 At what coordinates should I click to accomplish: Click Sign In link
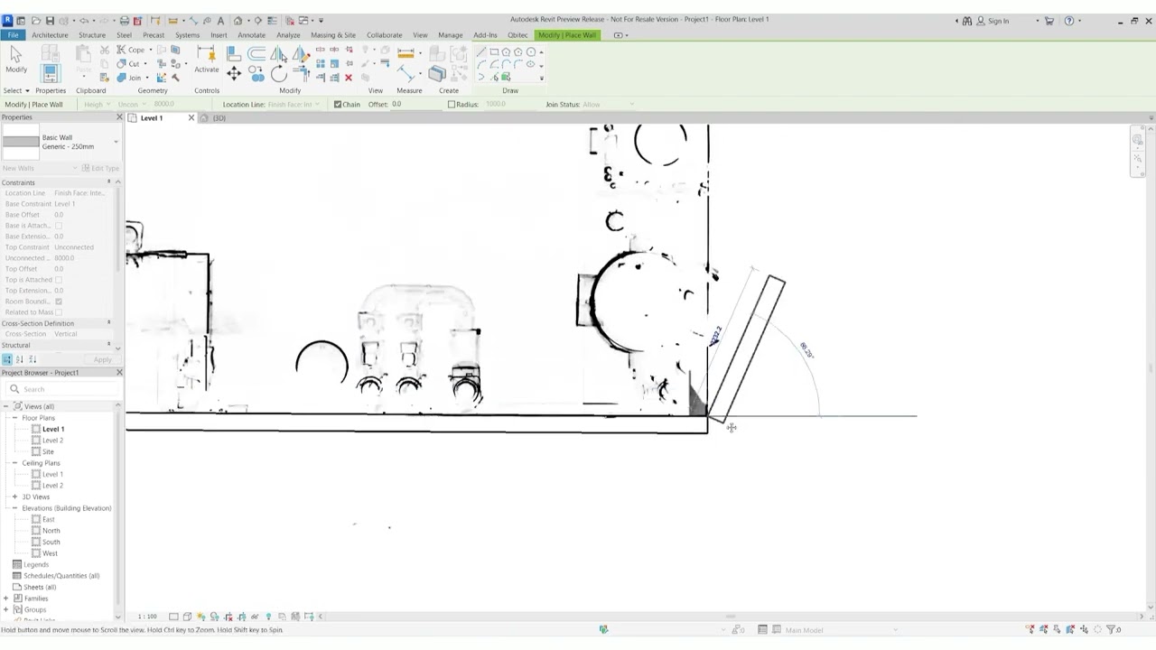pyautogui.click(x=998, y=21)
